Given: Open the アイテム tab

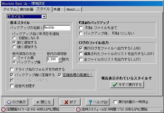Looking at the screenshot, I should [x=10, y=9].
